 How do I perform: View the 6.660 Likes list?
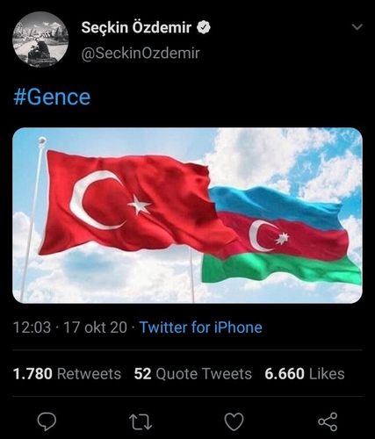305,374
